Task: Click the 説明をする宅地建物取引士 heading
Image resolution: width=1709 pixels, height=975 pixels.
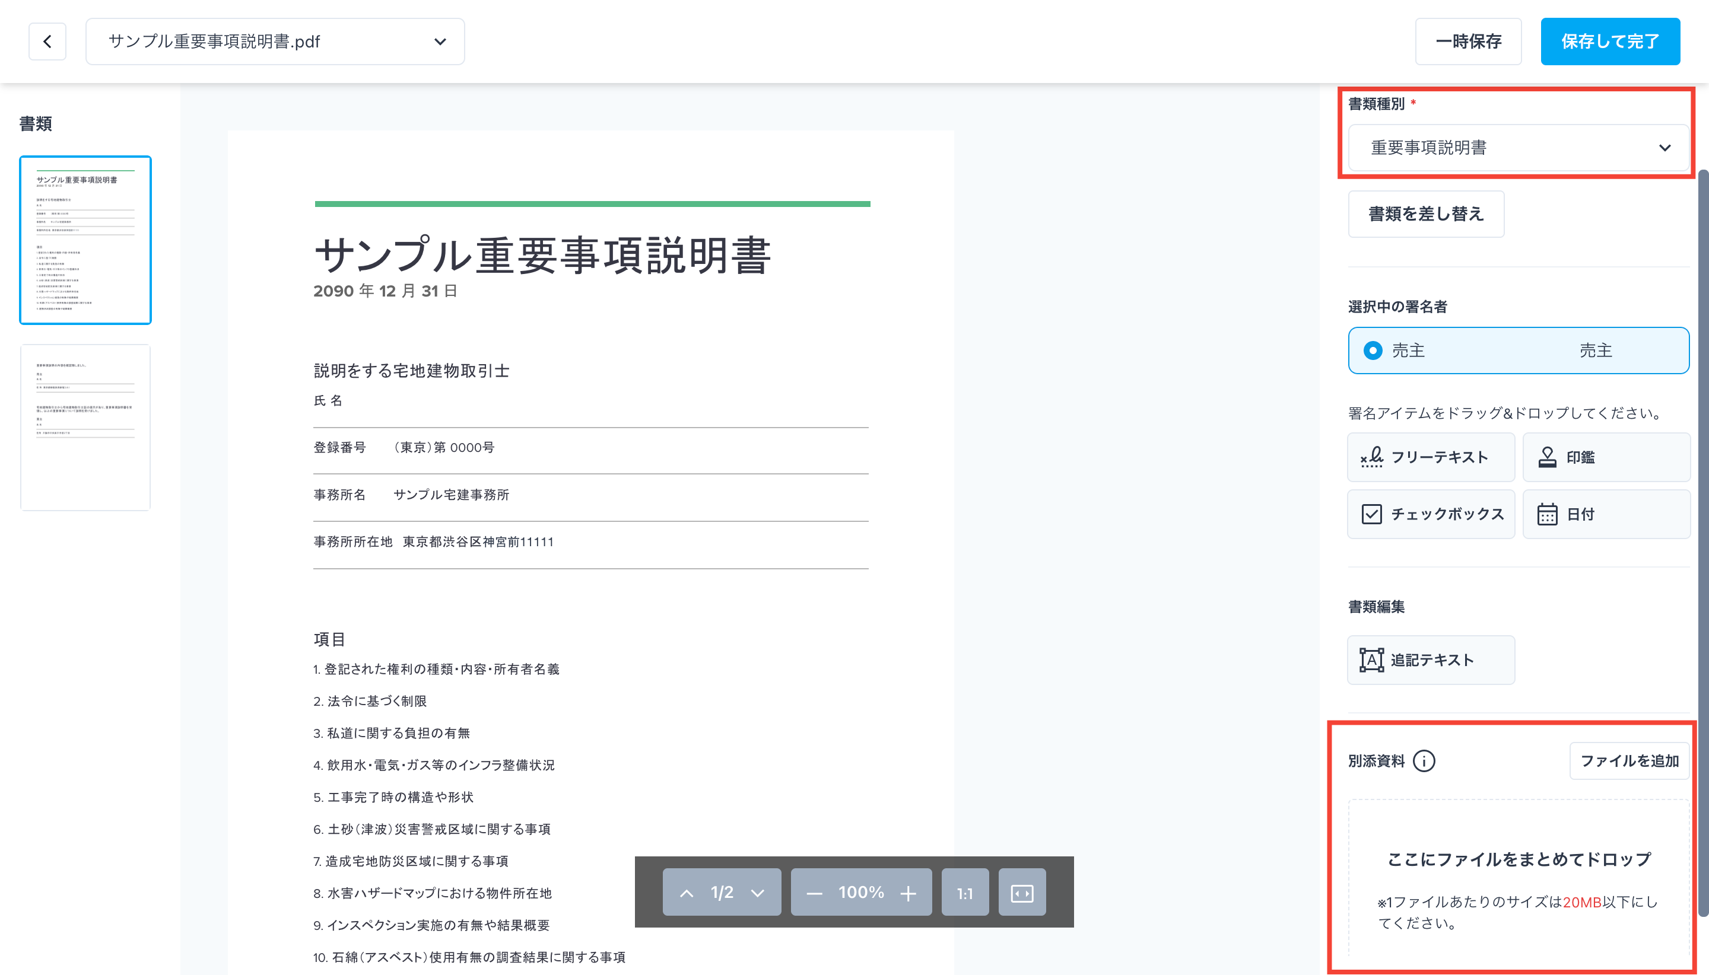Action: point(411,370)
